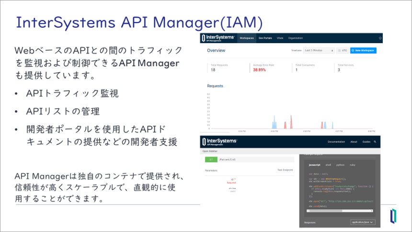Viewport: 412px width, 232px height.
Task: Click the Open Sidebar link
Action: (210, 151)
